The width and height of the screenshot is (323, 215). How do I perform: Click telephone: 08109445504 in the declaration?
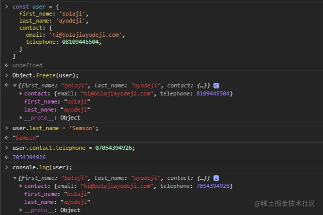[64, 42]
